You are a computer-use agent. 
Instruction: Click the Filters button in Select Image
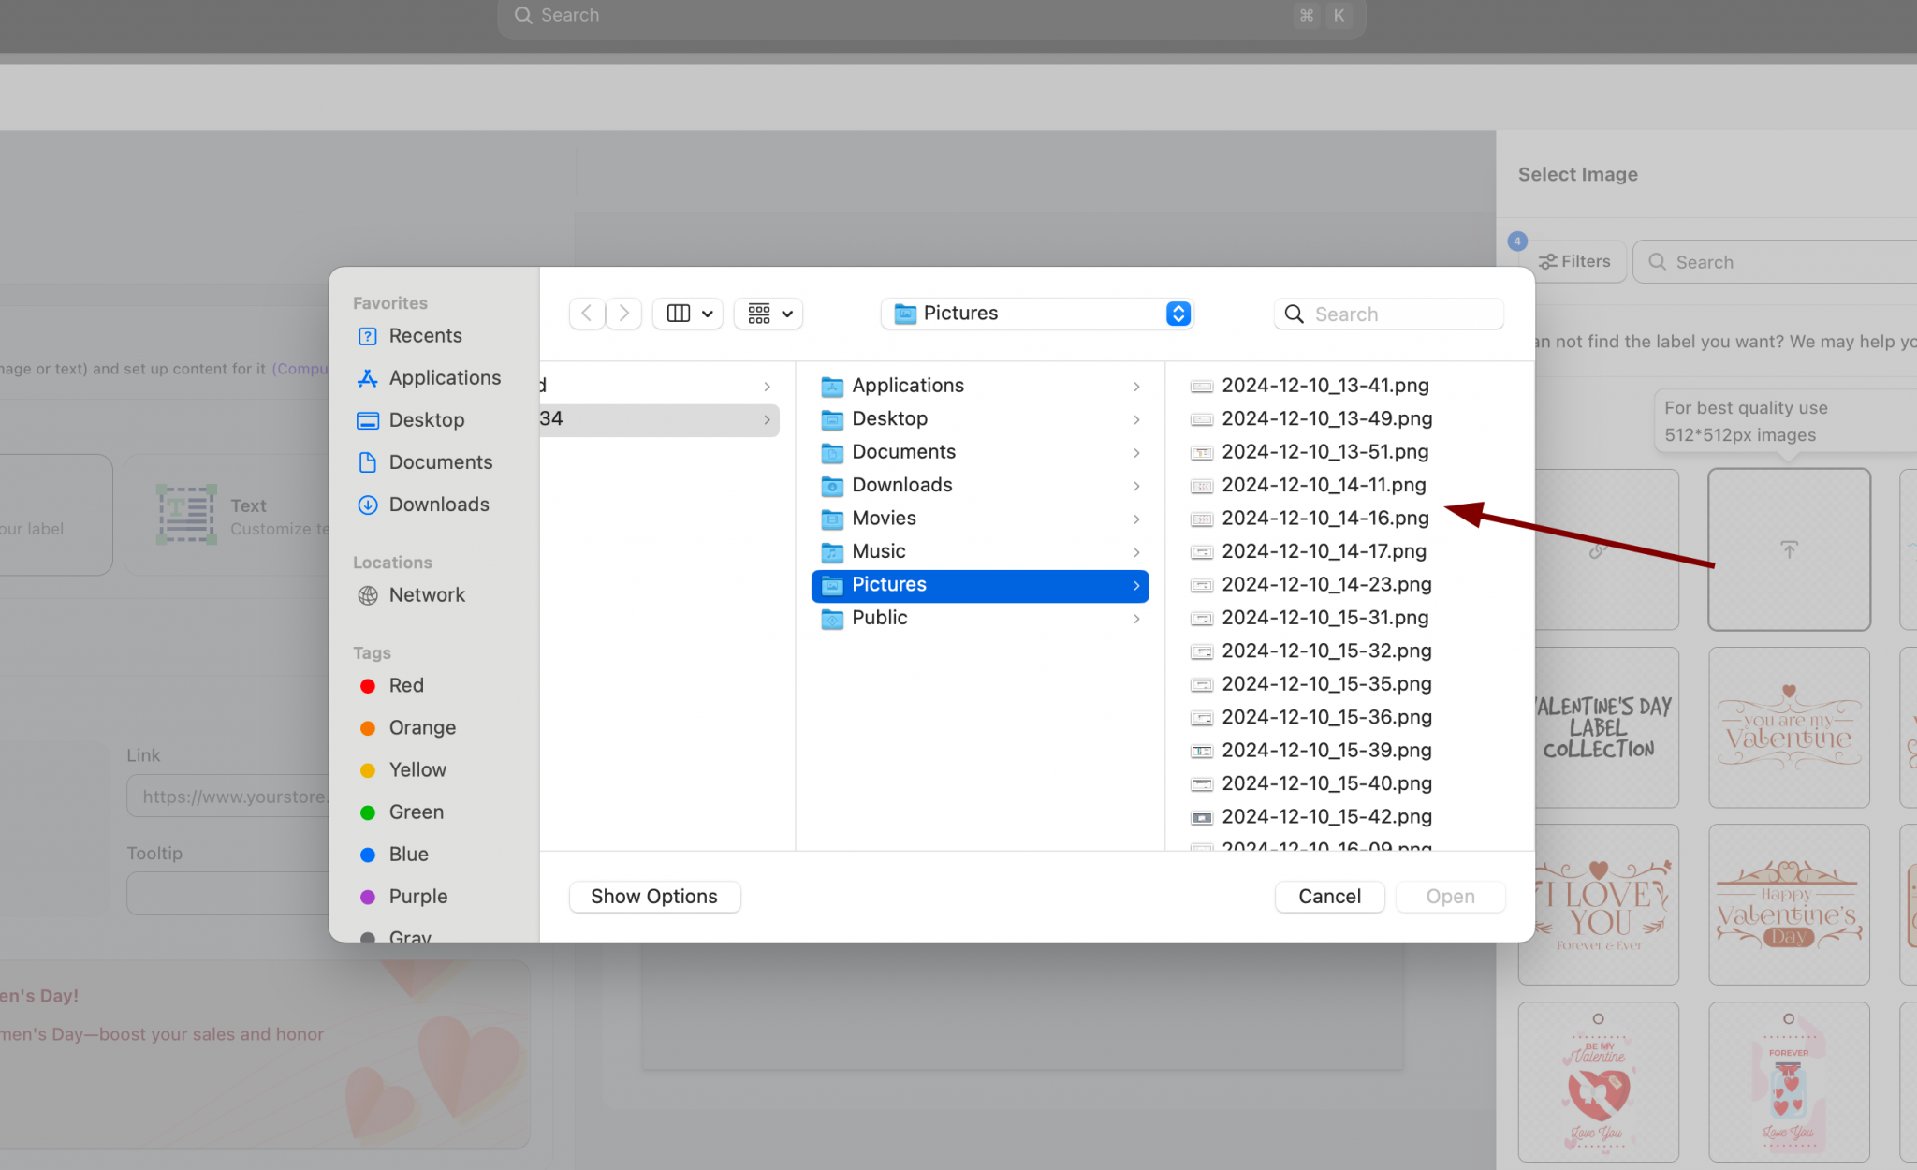coord(1575,262)
